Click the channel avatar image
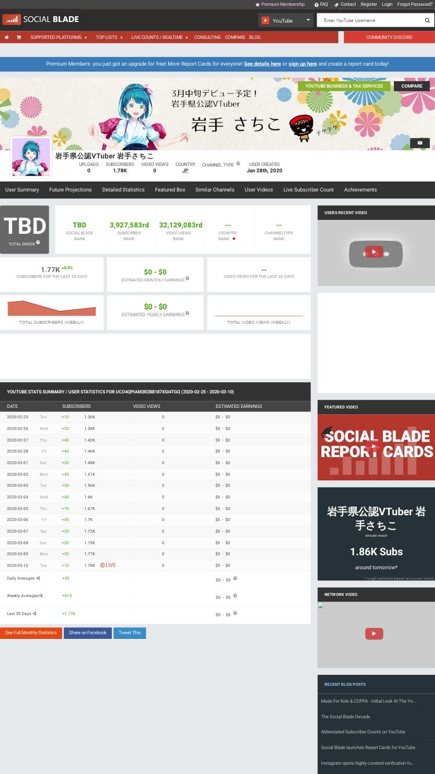The width and height of the screenshot is (435, 774). pos(31,157)
